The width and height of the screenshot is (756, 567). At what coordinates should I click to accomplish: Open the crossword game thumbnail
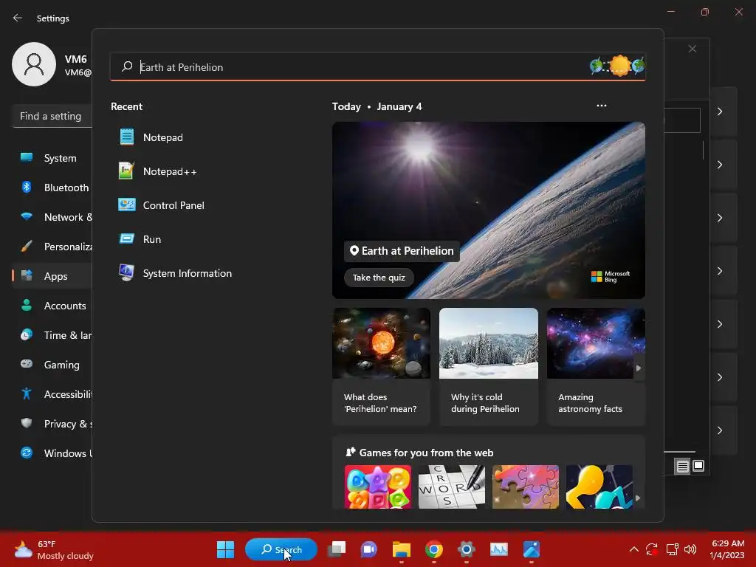tap(452, 487)
